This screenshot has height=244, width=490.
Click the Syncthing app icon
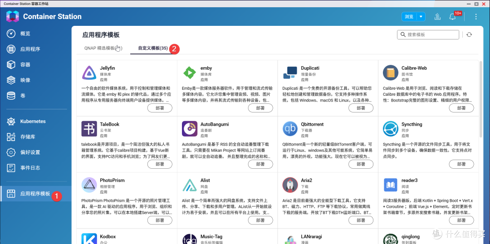coord(391,129)
